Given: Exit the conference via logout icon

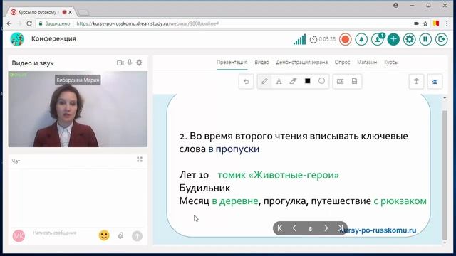Looking at the screenshot, I should pos(441,39).
